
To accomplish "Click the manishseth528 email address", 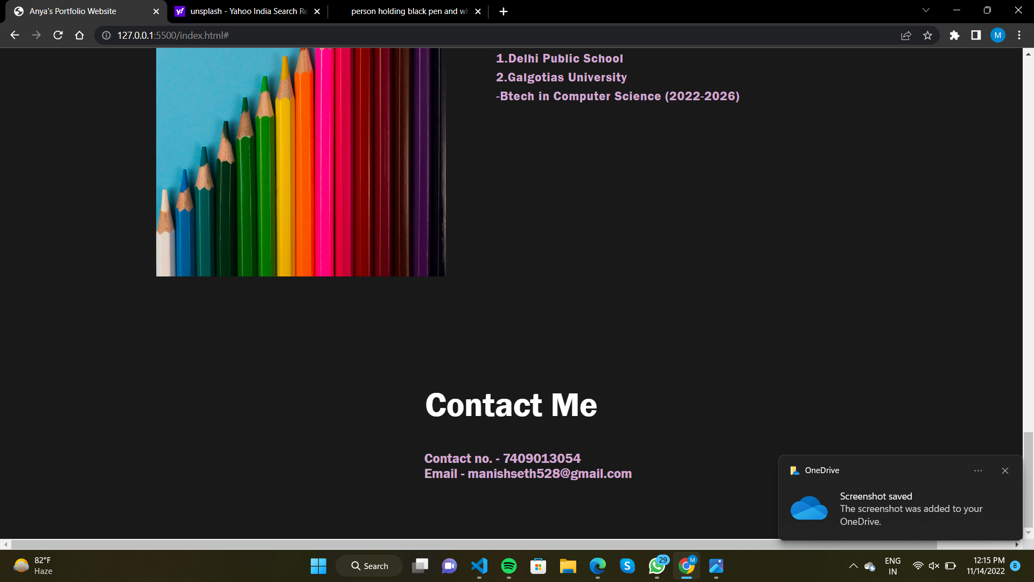I will (550, 474).
